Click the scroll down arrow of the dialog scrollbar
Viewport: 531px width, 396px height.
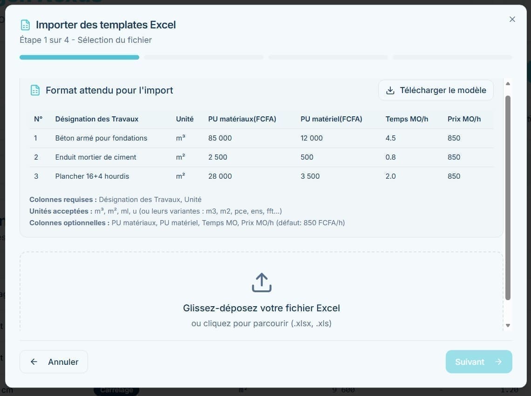(508, 325)
